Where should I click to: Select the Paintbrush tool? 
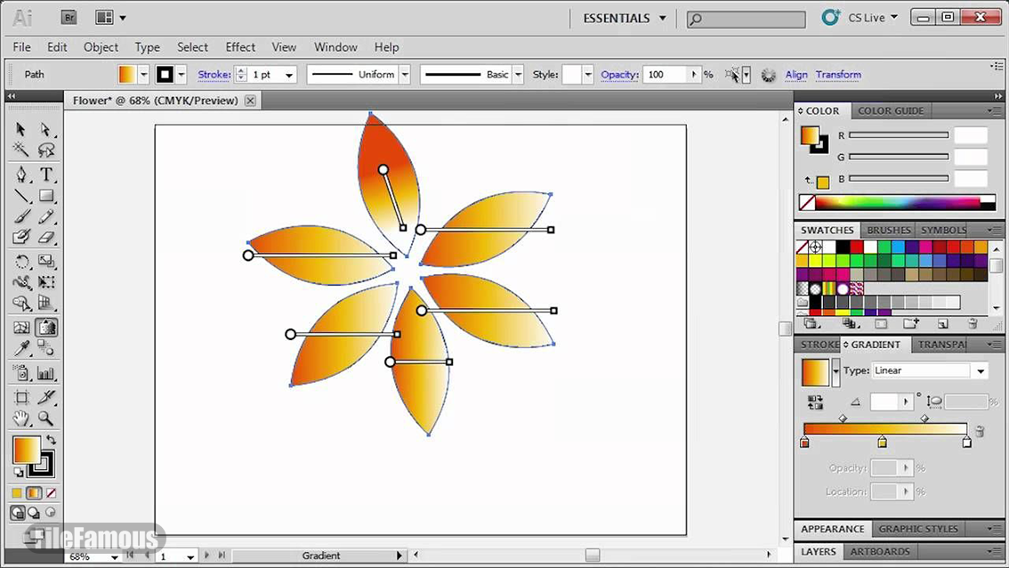(20, 216)
